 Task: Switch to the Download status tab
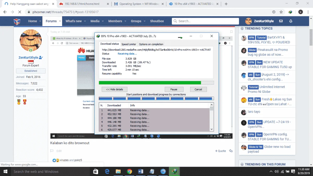[x=110, y=44]
